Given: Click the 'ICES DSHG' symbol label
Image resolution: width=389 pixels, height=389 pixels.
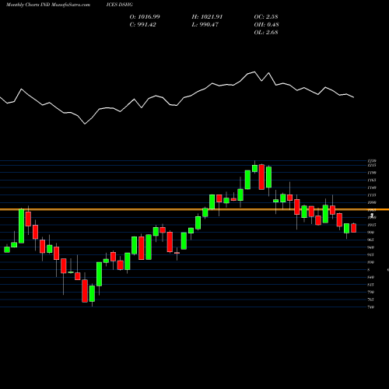Looking at the screenshot, I should [120, 5].
